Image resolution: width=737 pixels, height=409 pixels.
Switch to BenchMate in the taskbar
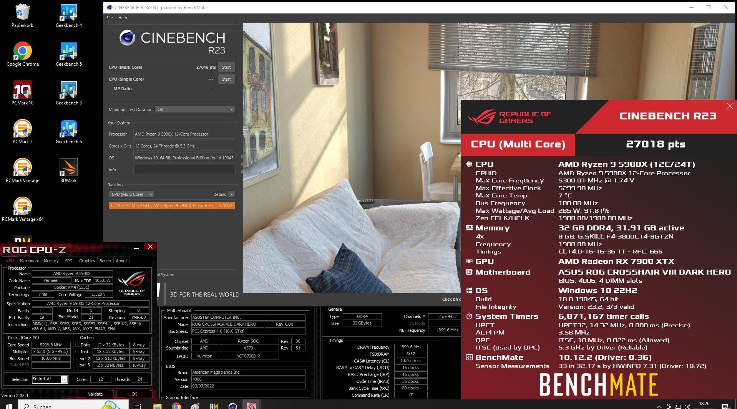[x=214, y=406]
